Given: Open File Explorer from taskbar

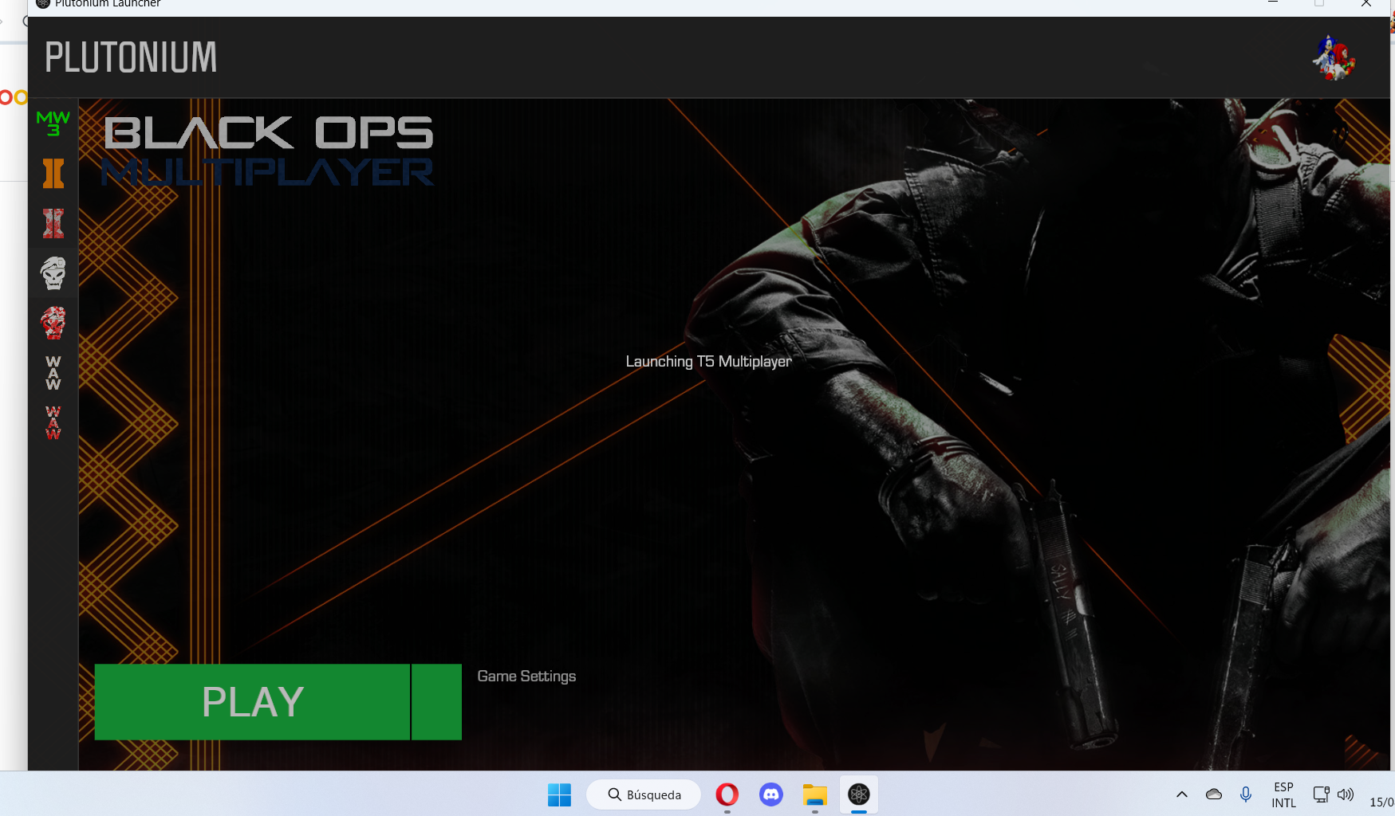Looking at the screenshot, I should [x=814, y=794].
